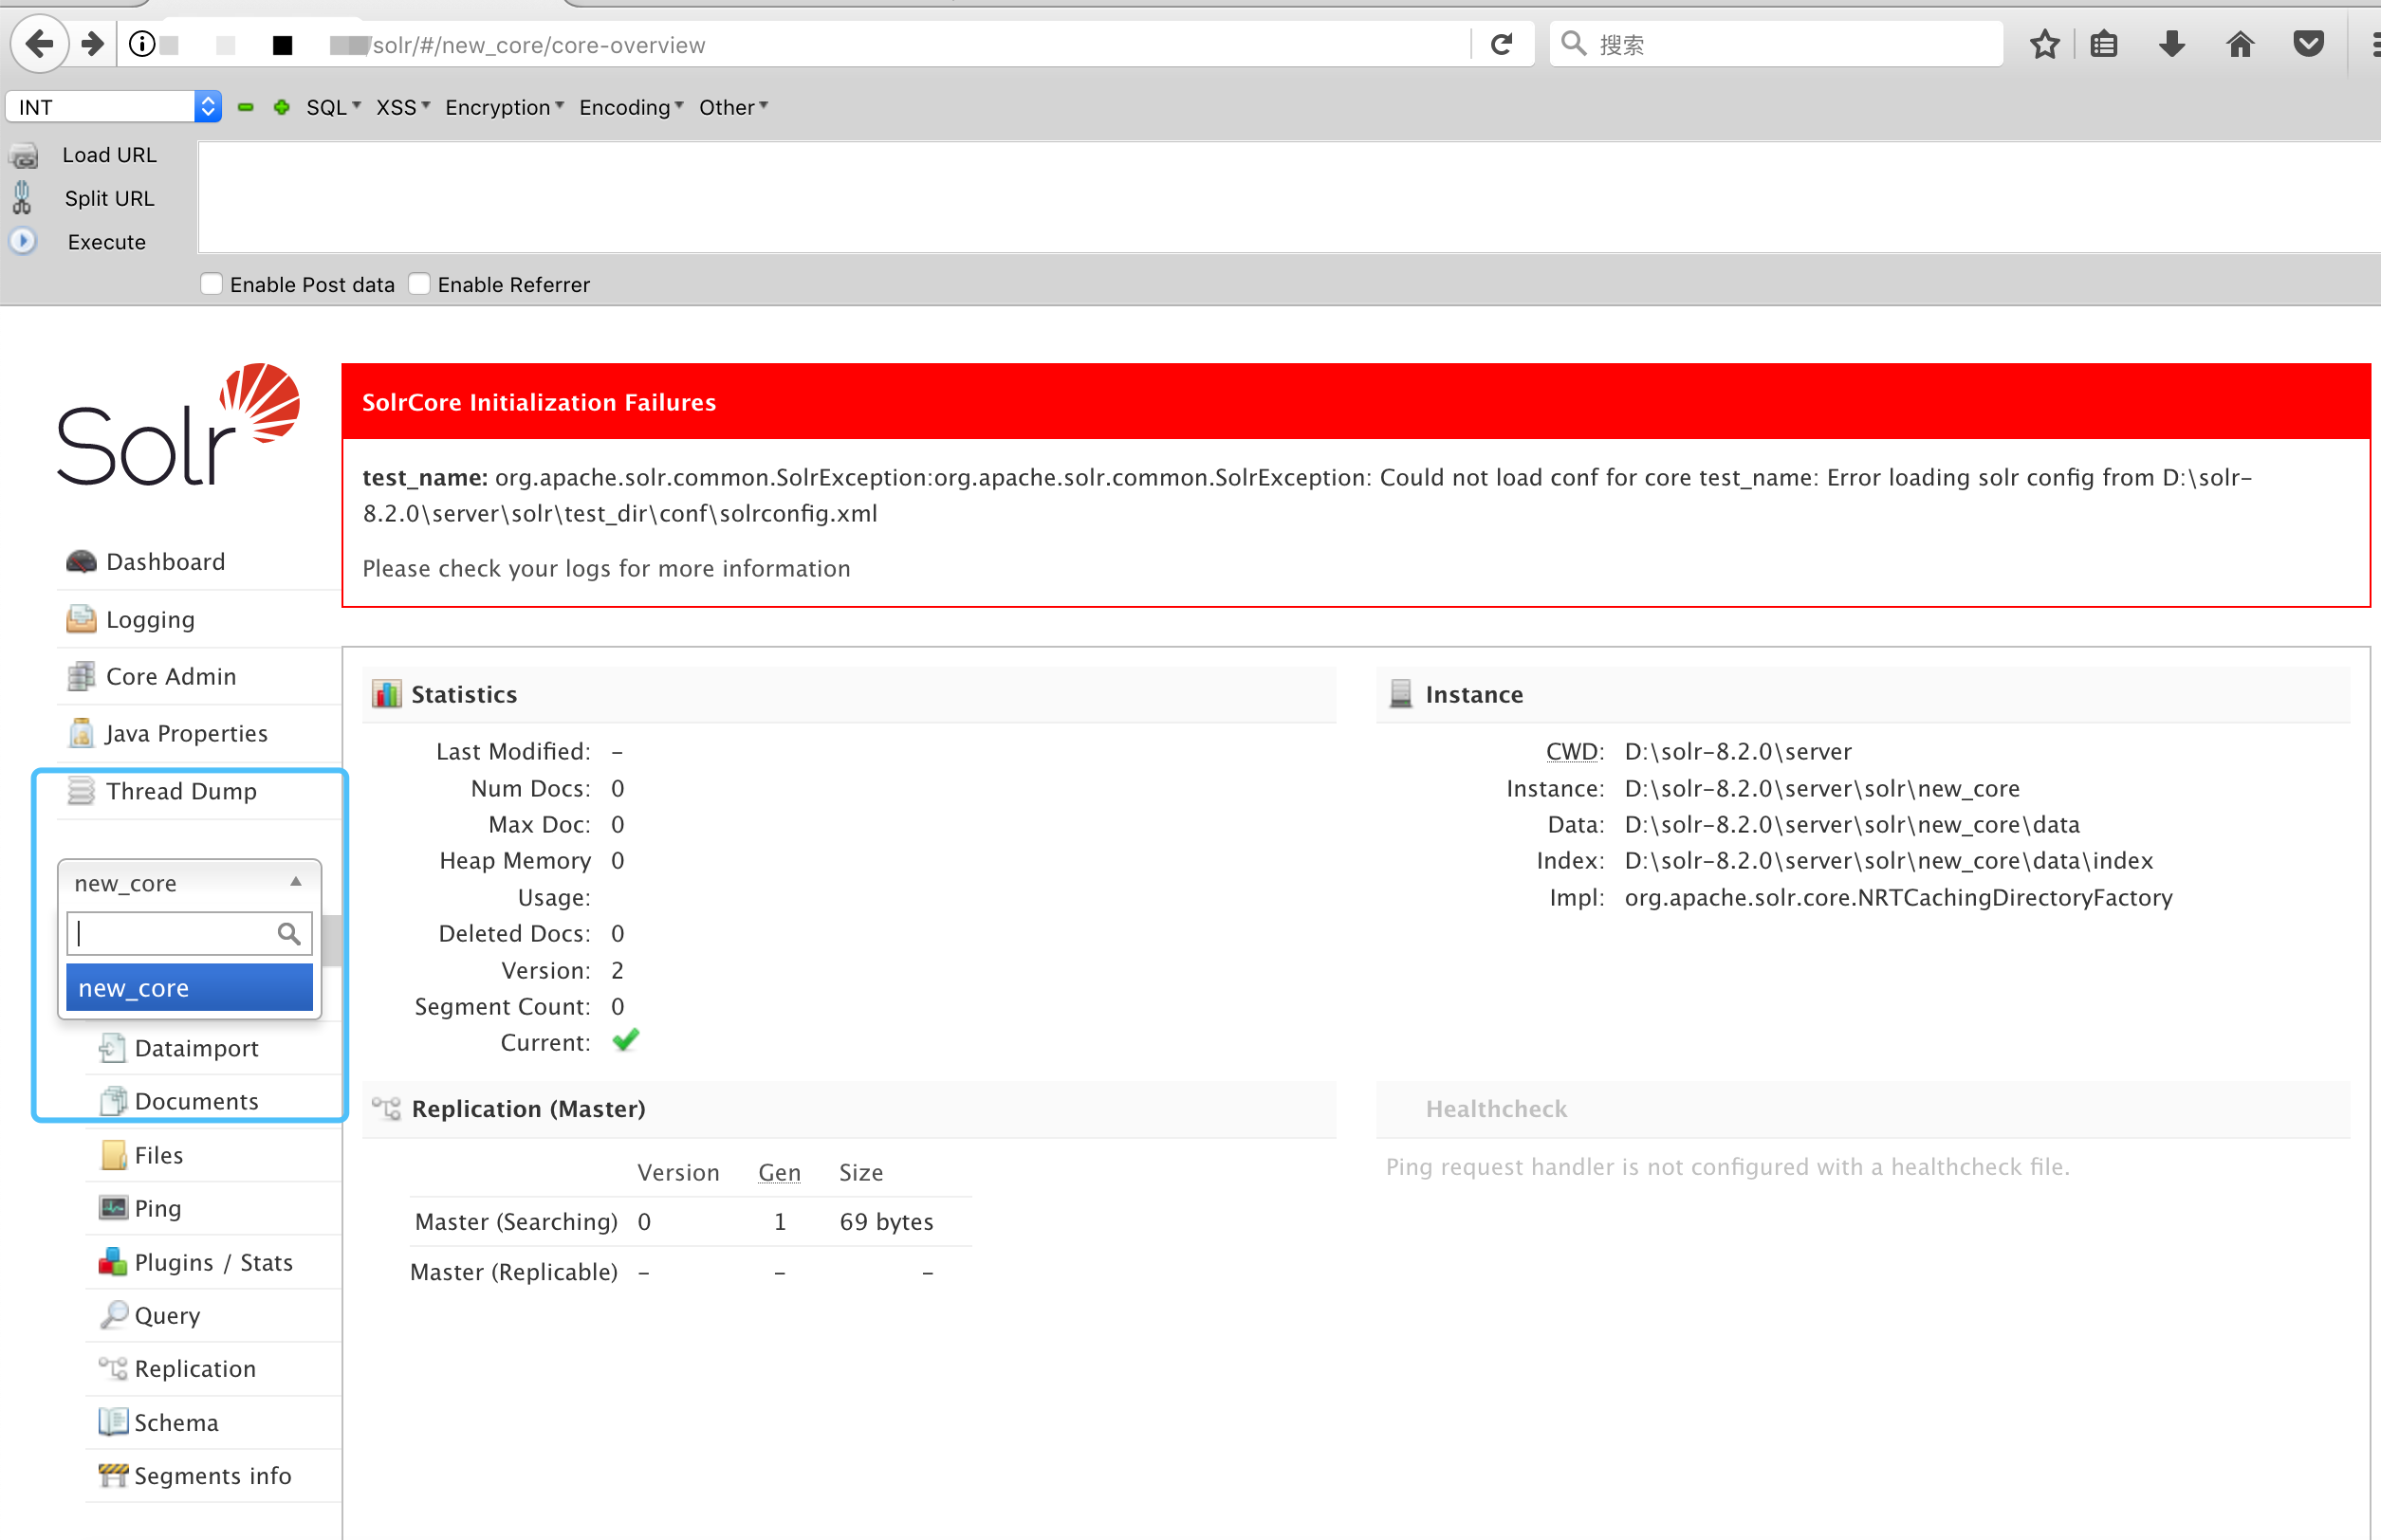The width and height of the screenshot is (2381, 1540).
Task: Open the Schema section
Action: pyautogui.click(x=176, y=1422)
